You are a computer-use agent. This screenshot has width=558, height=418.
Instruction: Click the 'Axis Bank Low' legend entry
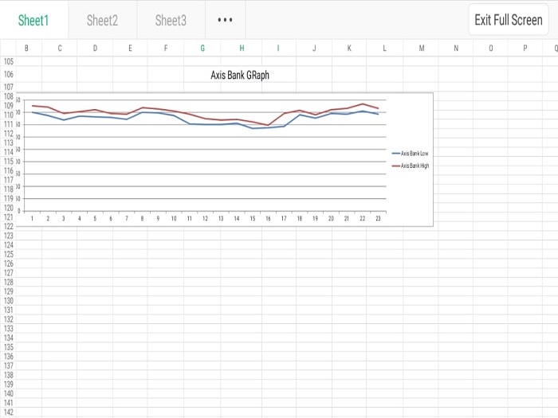coord(411,153)
